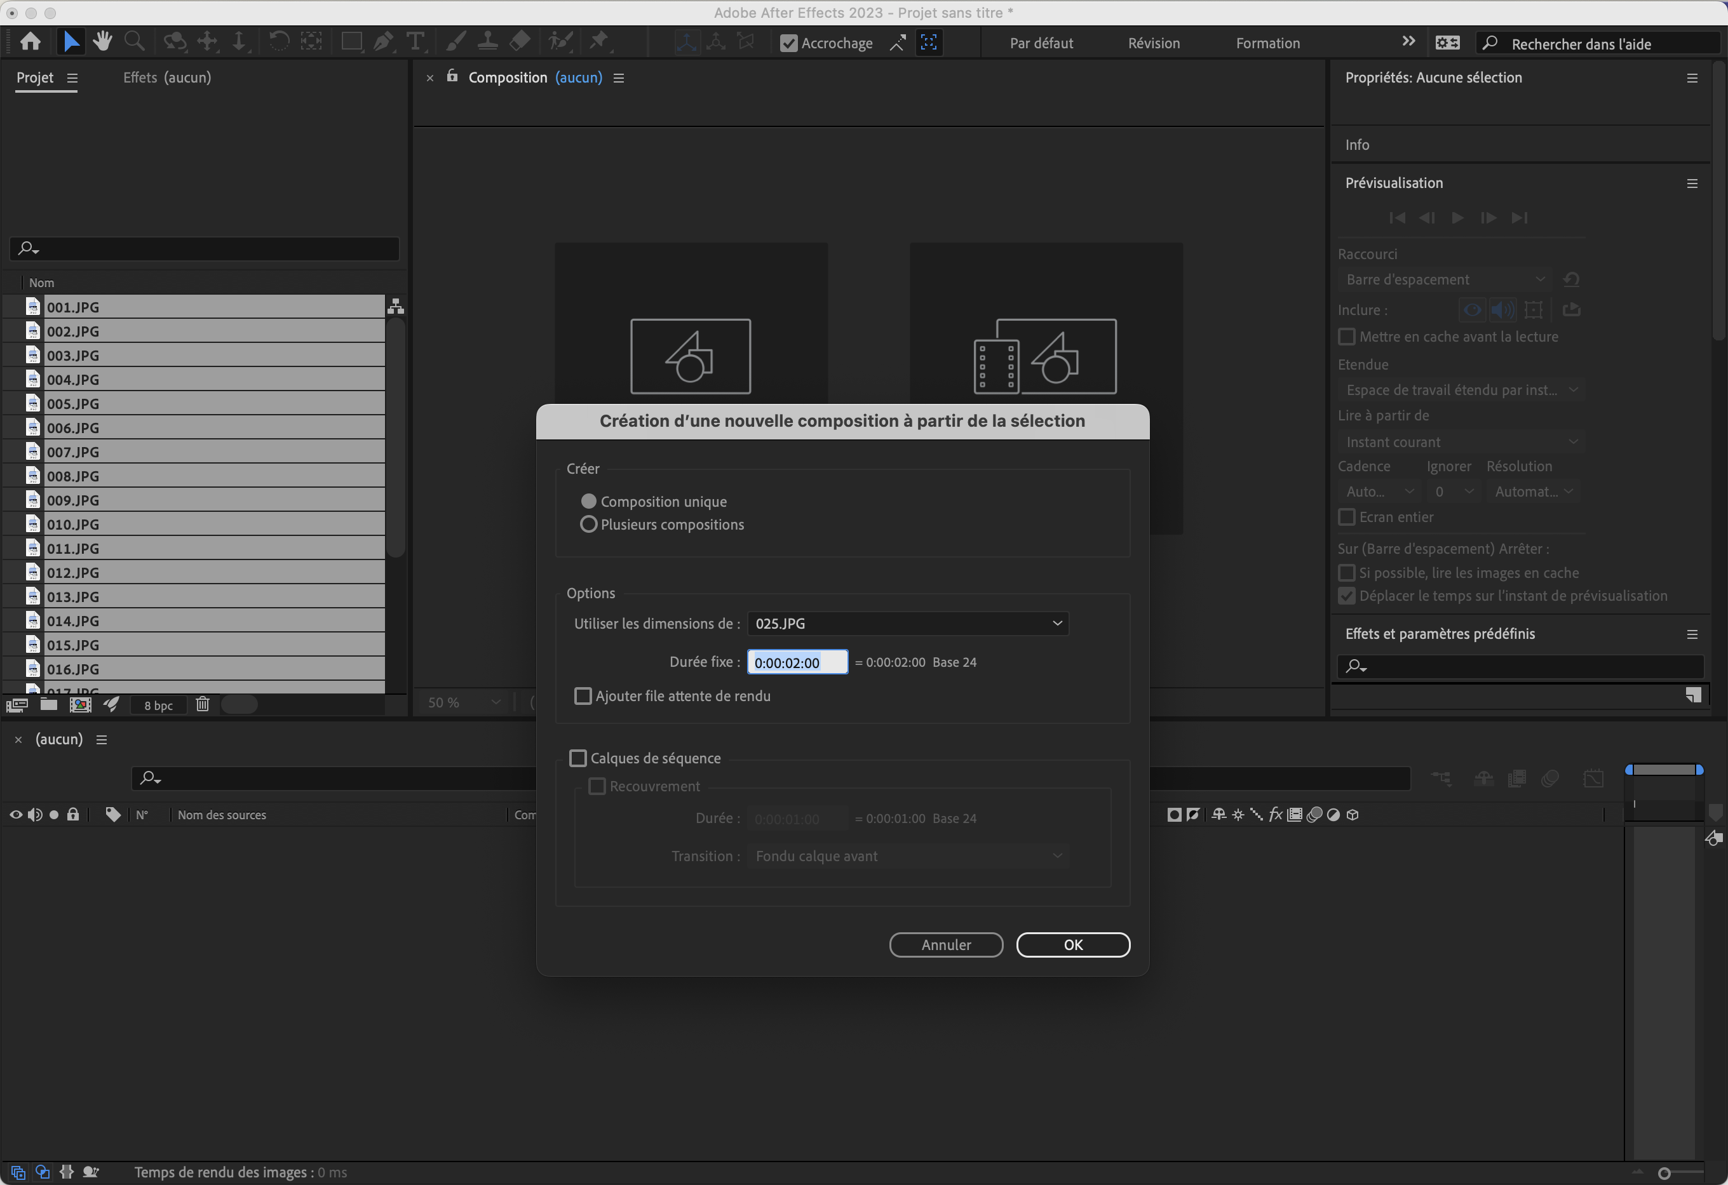Screen dimensions: 1728x1185
Task: Select the Clone Stamp tool
Action: (x=488, y=42)
